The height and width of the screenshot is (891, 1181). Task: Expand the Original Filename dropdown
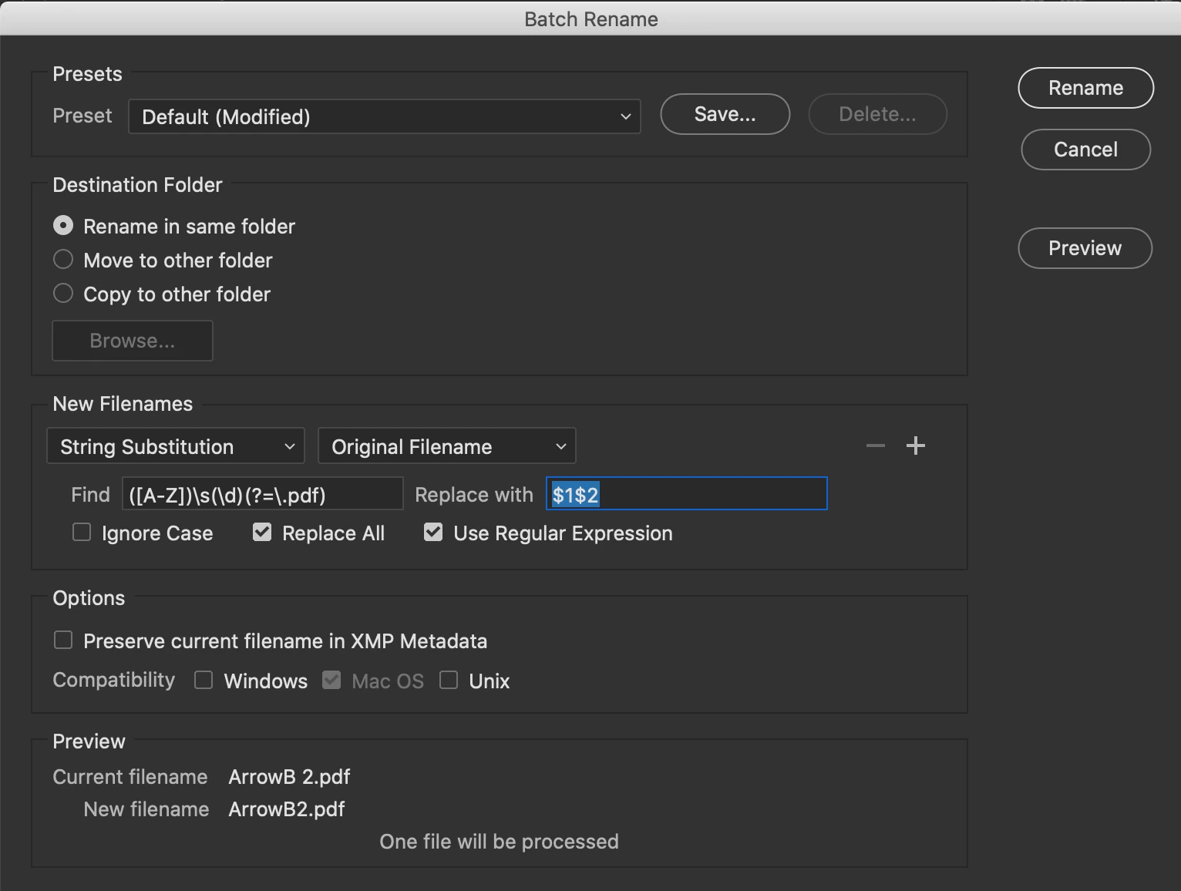[446, 446]
